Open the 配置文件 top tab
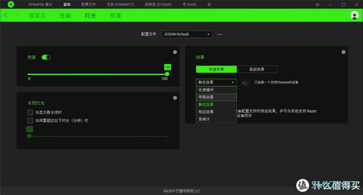Viewport: 363px width, 195px height. pyautogui.click(x=89, y=4)
